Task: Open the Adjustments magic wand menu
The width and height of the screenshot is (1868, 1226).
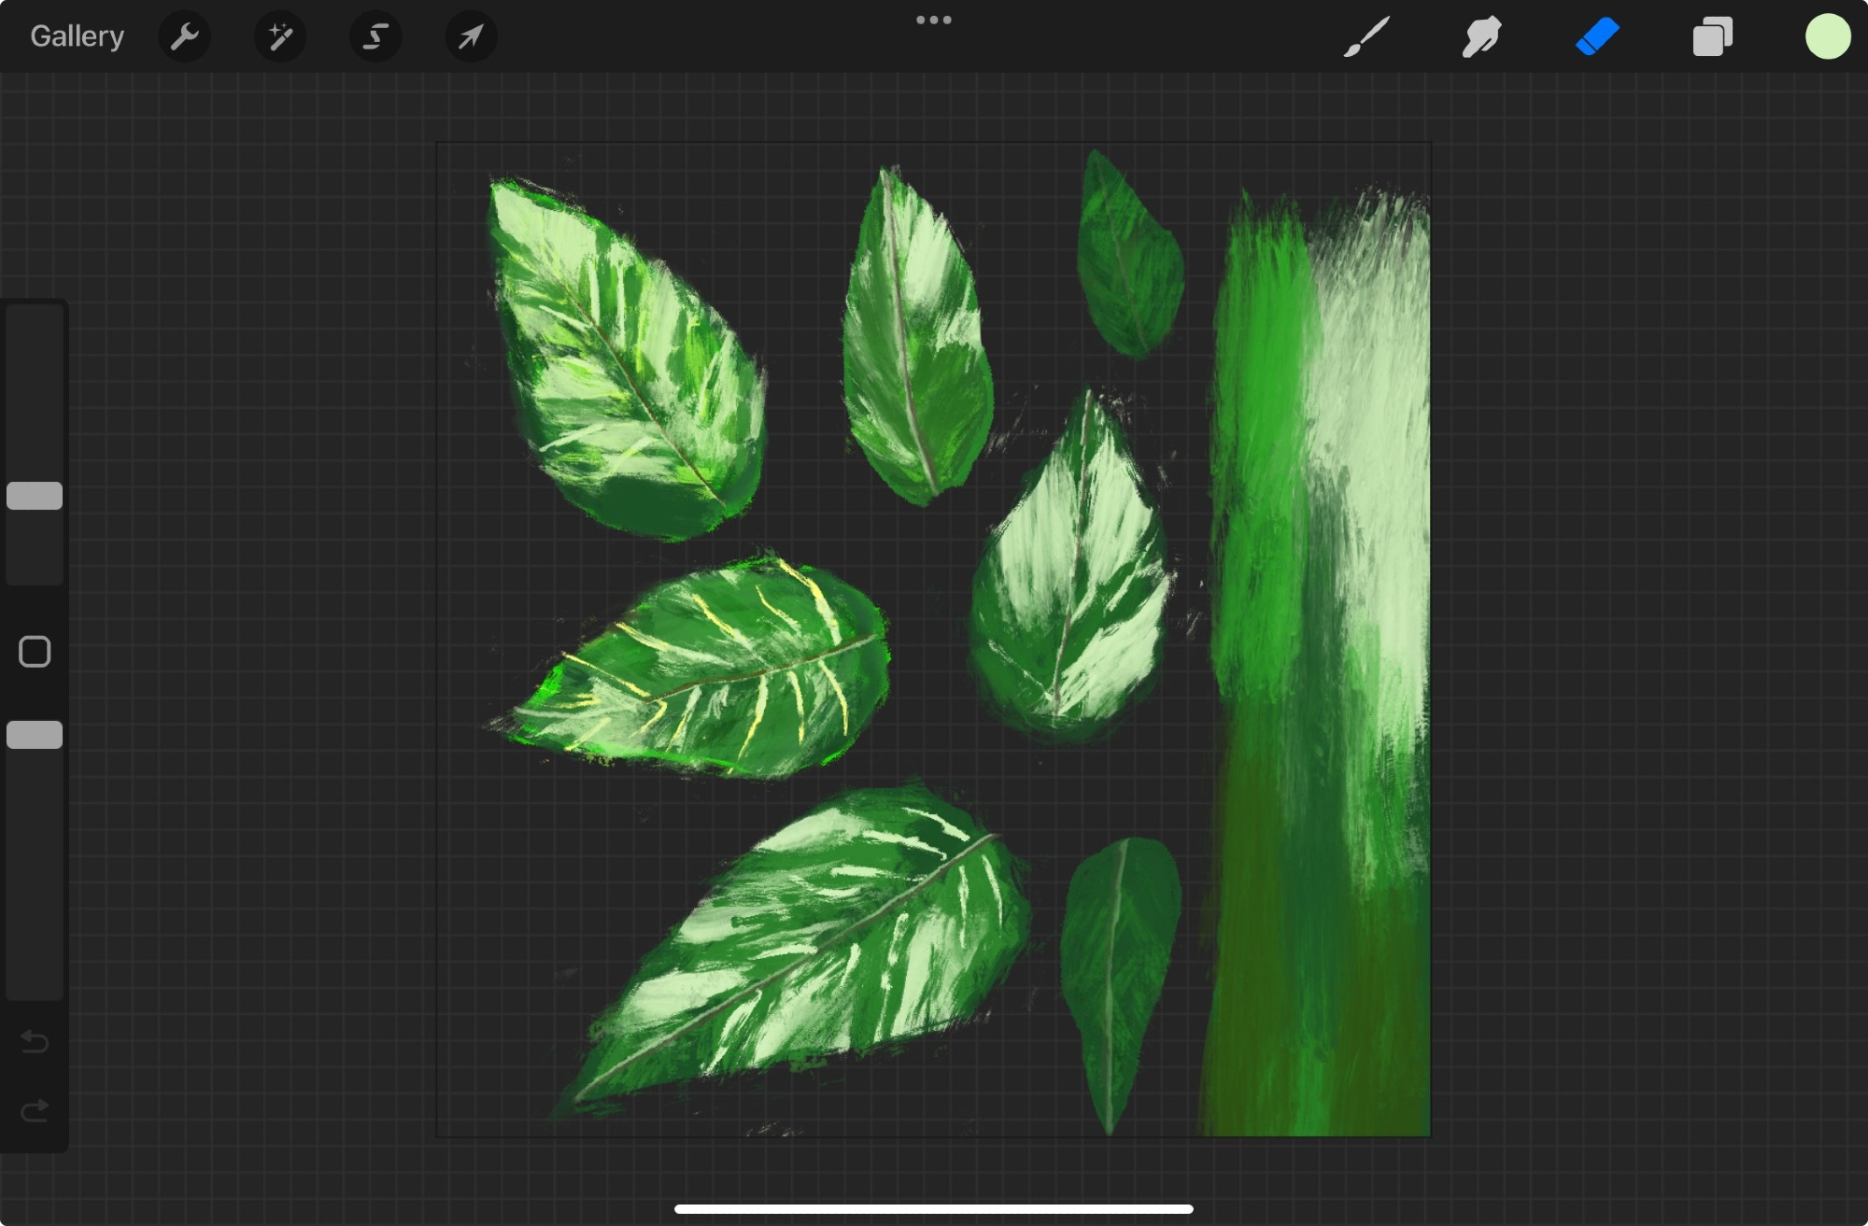Action: pos(280,36)
